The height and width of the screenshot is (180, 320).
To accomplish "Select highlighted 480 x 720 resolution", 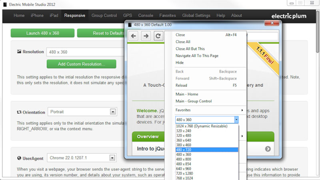I will pyautogui.click(x=207, y=150).
